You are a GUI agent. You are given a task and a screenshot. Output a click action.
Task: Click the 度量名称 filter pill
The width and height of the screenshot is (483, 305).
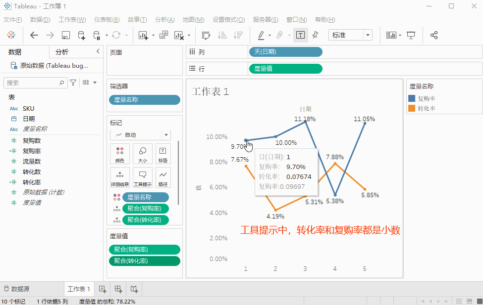pos(145,100)
